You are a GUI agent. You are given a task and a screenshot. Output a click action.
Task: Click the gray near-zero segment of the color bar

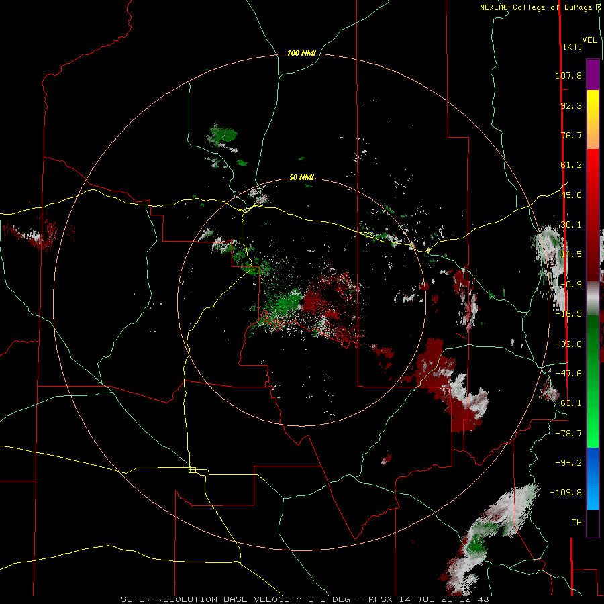pyautogui.click(x=593, y=298)
